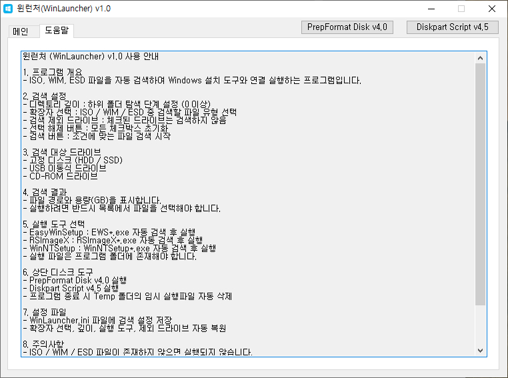Close the WinLauncher window
This screenshot has height=378, width=508.
click(492, 9)
